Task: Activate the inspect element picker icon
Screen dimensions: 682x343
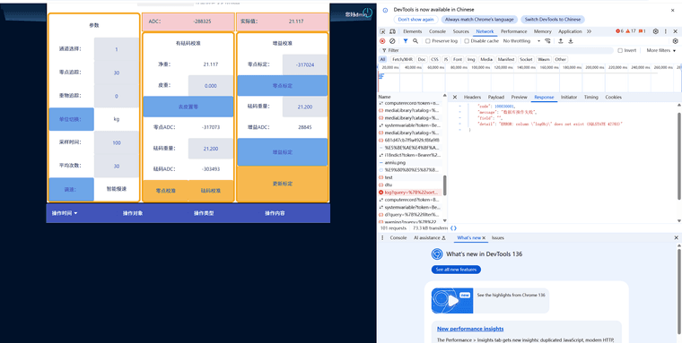Action: pyautogui.click(x=383, y=31)
